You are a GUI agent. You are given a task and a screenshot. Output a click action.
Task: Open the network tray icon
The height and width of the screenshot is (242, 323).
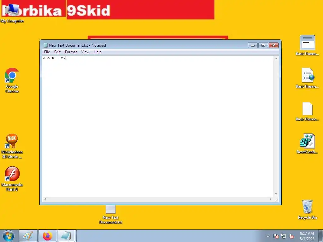click(284, 236)
